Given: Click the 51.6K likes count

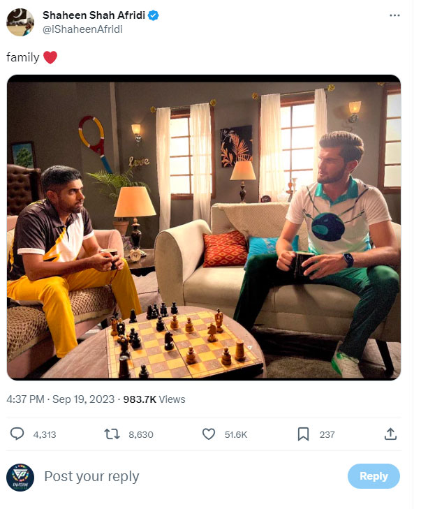Looking at the screenshot, I should tap(236, 434).
